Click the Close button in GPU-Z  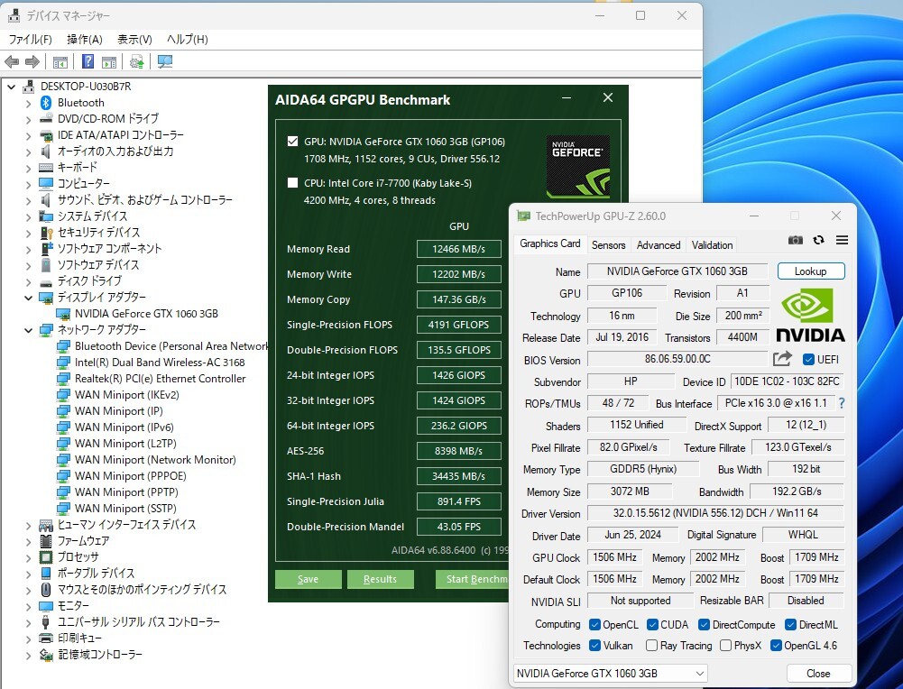(x=818, y=673)
